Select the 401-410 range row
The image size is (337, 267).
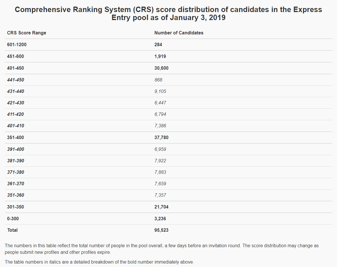[x=168, y=126]
